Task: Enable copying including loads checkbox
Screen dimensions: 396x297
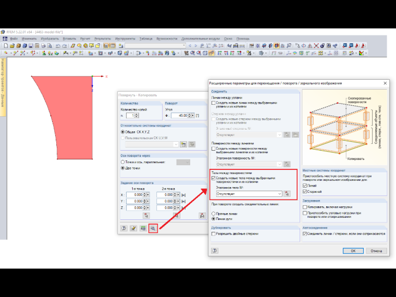Action: (x=305, y=207)
